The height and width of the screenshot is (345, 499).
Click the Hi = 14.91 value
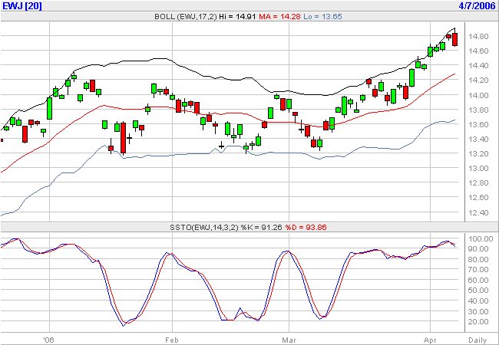(x=237, y=17)
